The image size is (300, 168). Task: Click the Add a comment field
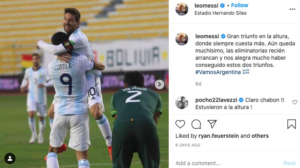tap(227, 163)
